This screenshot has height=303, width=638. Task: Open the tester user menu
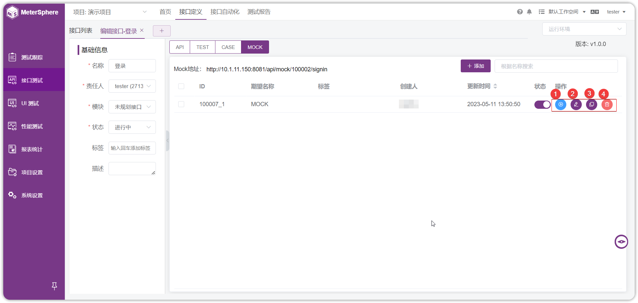(616, 12)
